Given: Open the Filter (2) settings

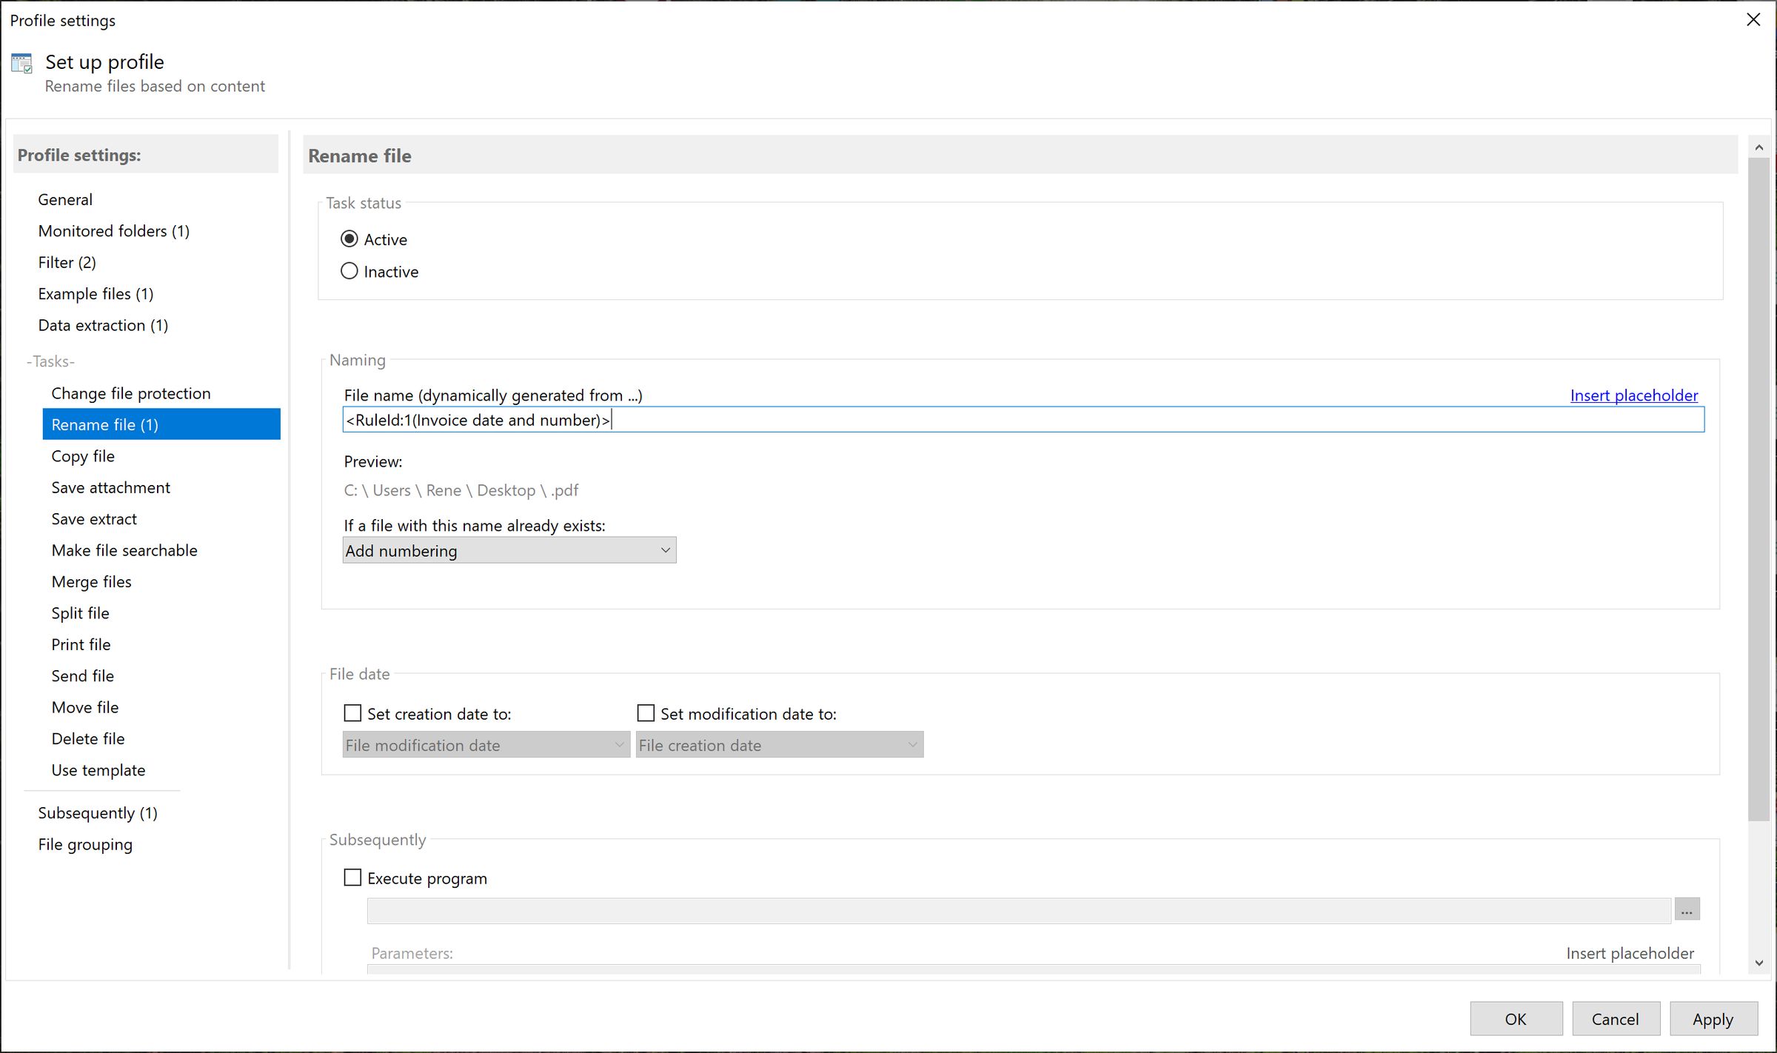Looking at the screenshot, I should pyautogui.click(x=67, y=262).
